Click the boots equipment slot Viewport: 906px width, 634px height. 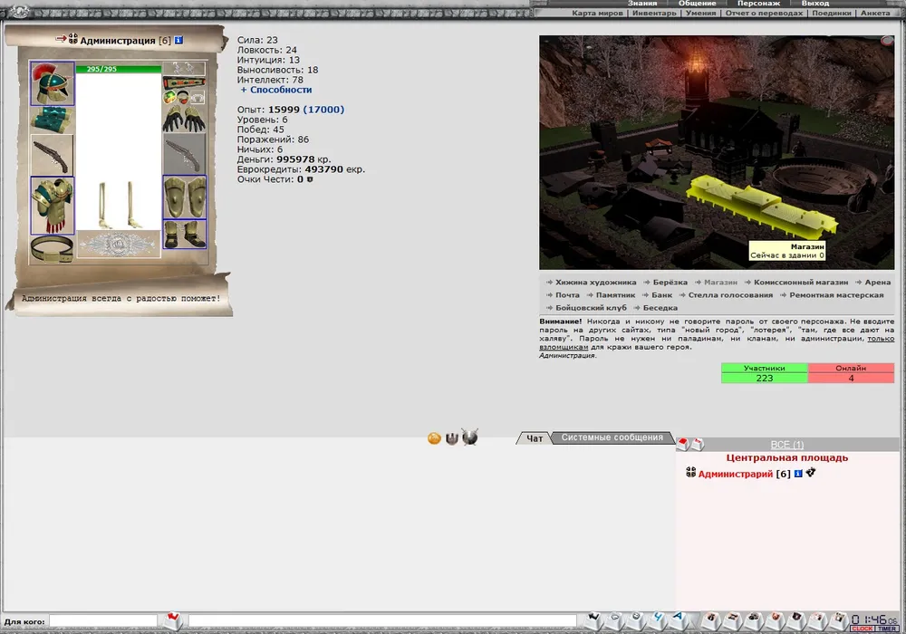184,235
